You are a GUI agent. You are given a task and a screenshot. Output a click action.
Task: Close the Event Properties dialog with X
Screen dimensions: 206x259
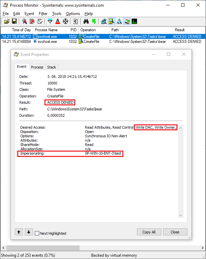[x=184, y=54]
